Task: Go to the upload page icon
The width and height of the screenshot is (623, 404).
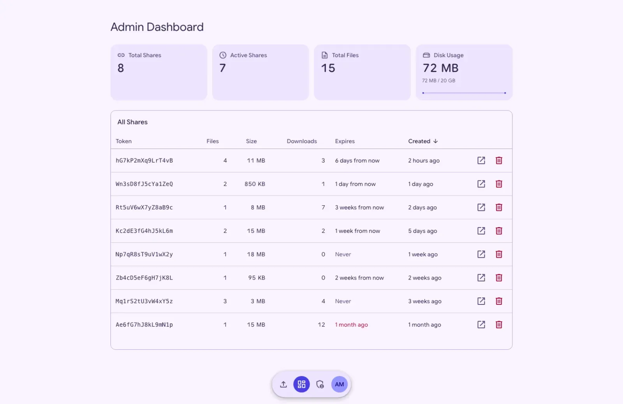Action: [283, 384]
